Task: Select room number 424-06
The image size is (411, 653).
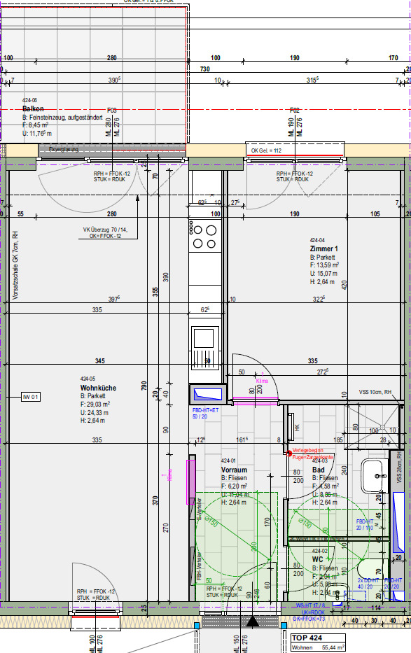Action: pyautogui.click(x=29, y=100)
